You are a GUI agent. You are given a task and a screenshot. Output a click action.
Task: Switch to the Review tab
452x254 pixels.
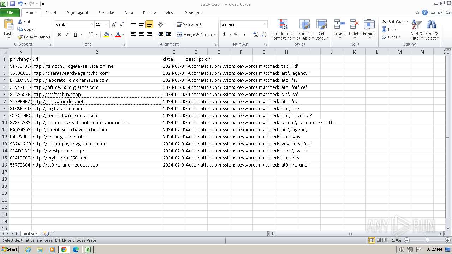click(x=149, y=13)
